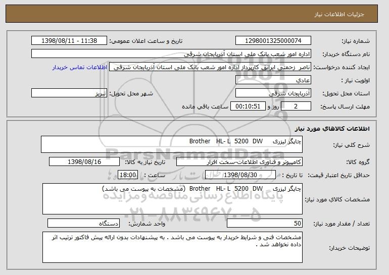Viewport: 389px width, 275px height.
Task: Click the حداقل تاریخ اعتبار قیمت label
Action: [339, 176]
